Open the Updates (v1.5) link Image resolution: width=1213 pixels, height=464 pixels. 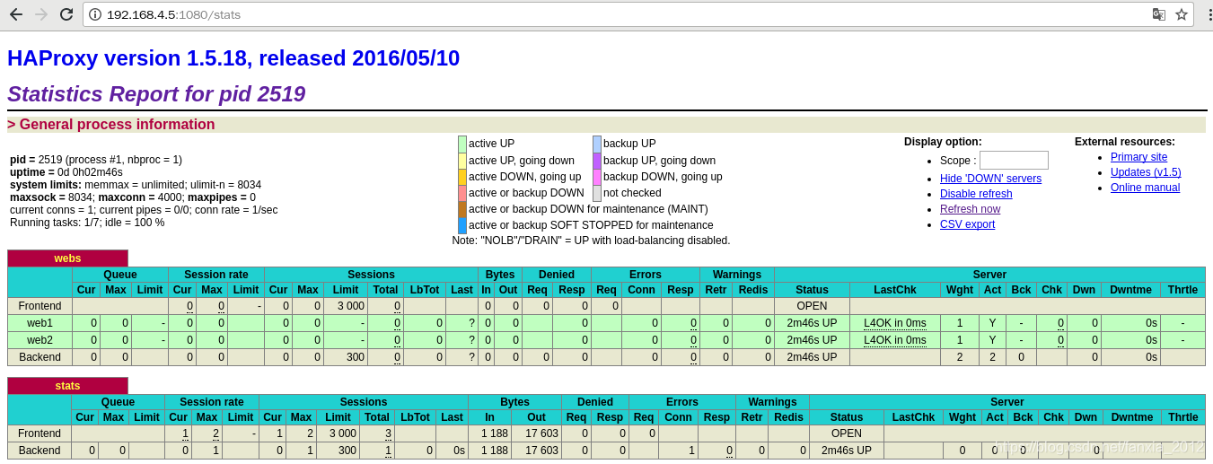click(1146, 172)
